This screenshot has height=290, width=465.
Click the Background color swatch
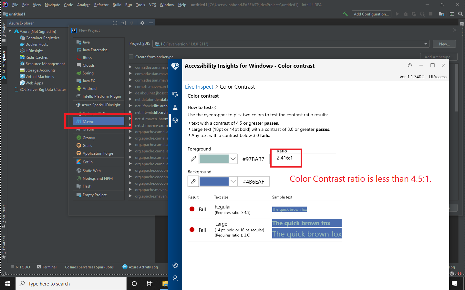(x=214, y=181)
